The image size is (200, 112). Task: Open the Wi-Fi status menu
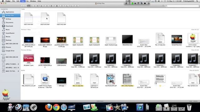(165, 1)
